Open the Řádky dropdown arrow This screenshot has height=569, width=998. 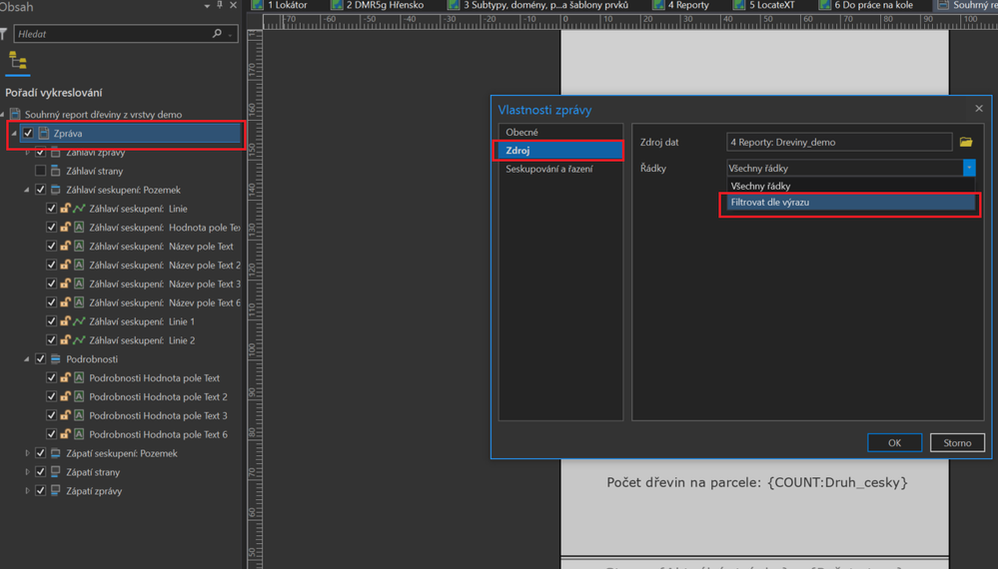tap(969, 168)
